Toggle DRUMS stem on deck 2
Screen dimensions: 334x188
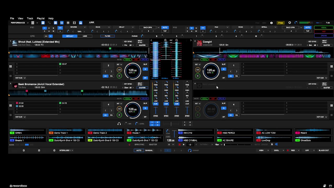coord(221,60)
